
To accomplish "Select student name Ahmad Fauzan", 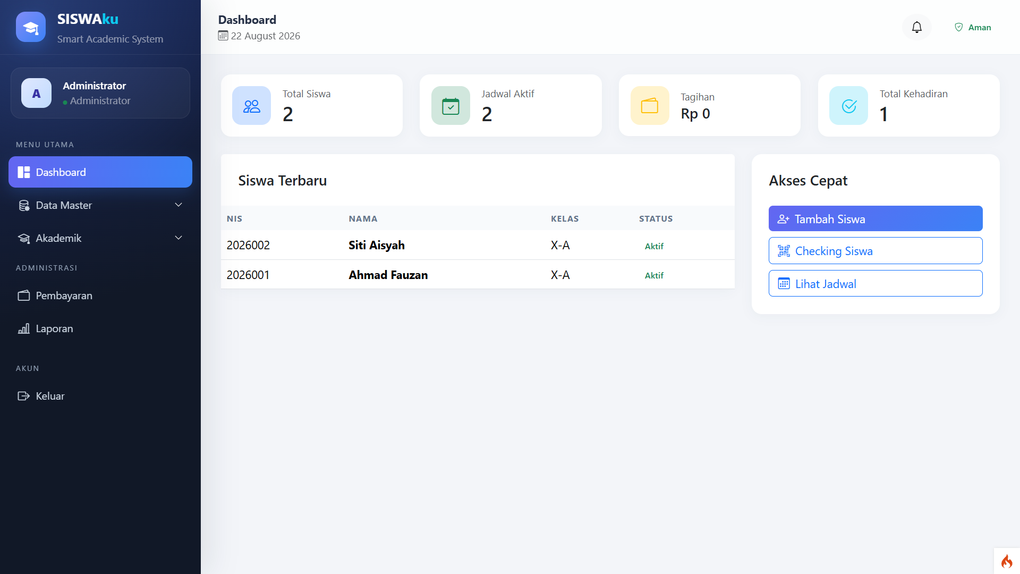I will pos(388,275).
